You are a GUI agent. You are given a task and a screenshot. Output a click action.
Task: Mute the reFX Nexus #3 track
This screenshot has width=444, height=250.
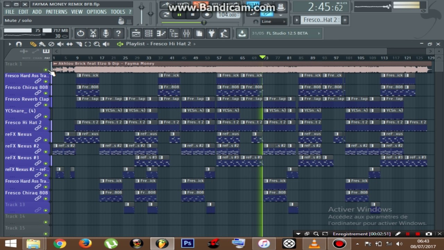tap(45, 164)
